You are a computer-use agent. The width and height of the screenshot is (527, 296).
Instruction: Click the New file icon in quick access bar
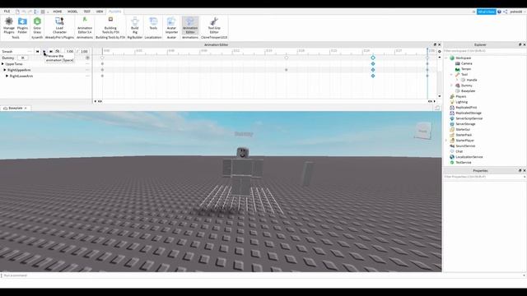tap(17, 12)
